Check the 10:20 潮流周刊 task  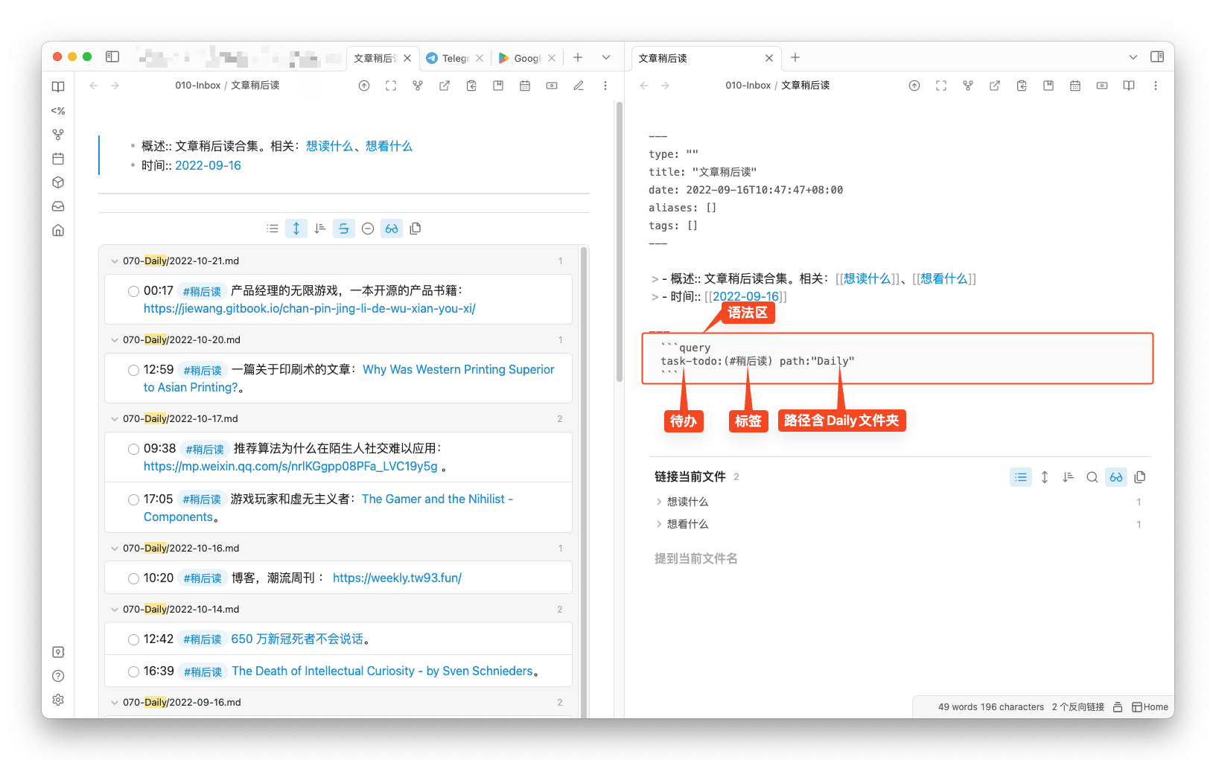point(133,578)
